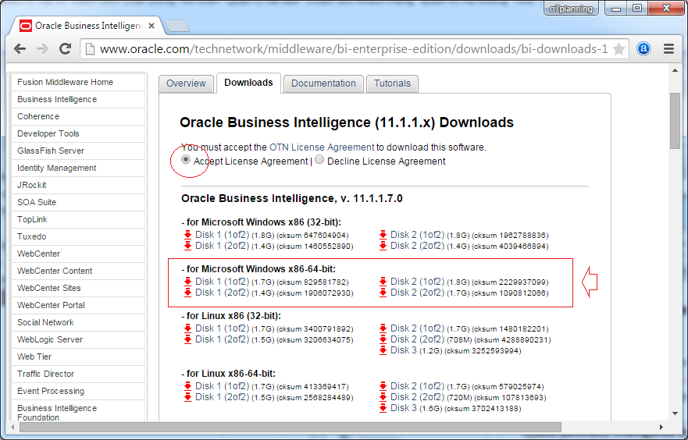Close the Oracle Business Intelligence tab
The height and width of the screenshot is (440, 688).
click(x=152, y=26)
